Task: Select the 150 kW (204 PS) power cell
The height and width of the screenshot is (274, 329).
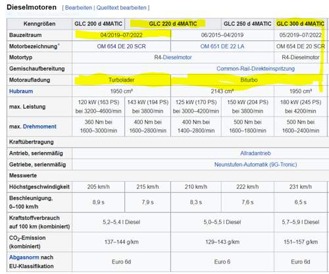Action: point(247,107)
